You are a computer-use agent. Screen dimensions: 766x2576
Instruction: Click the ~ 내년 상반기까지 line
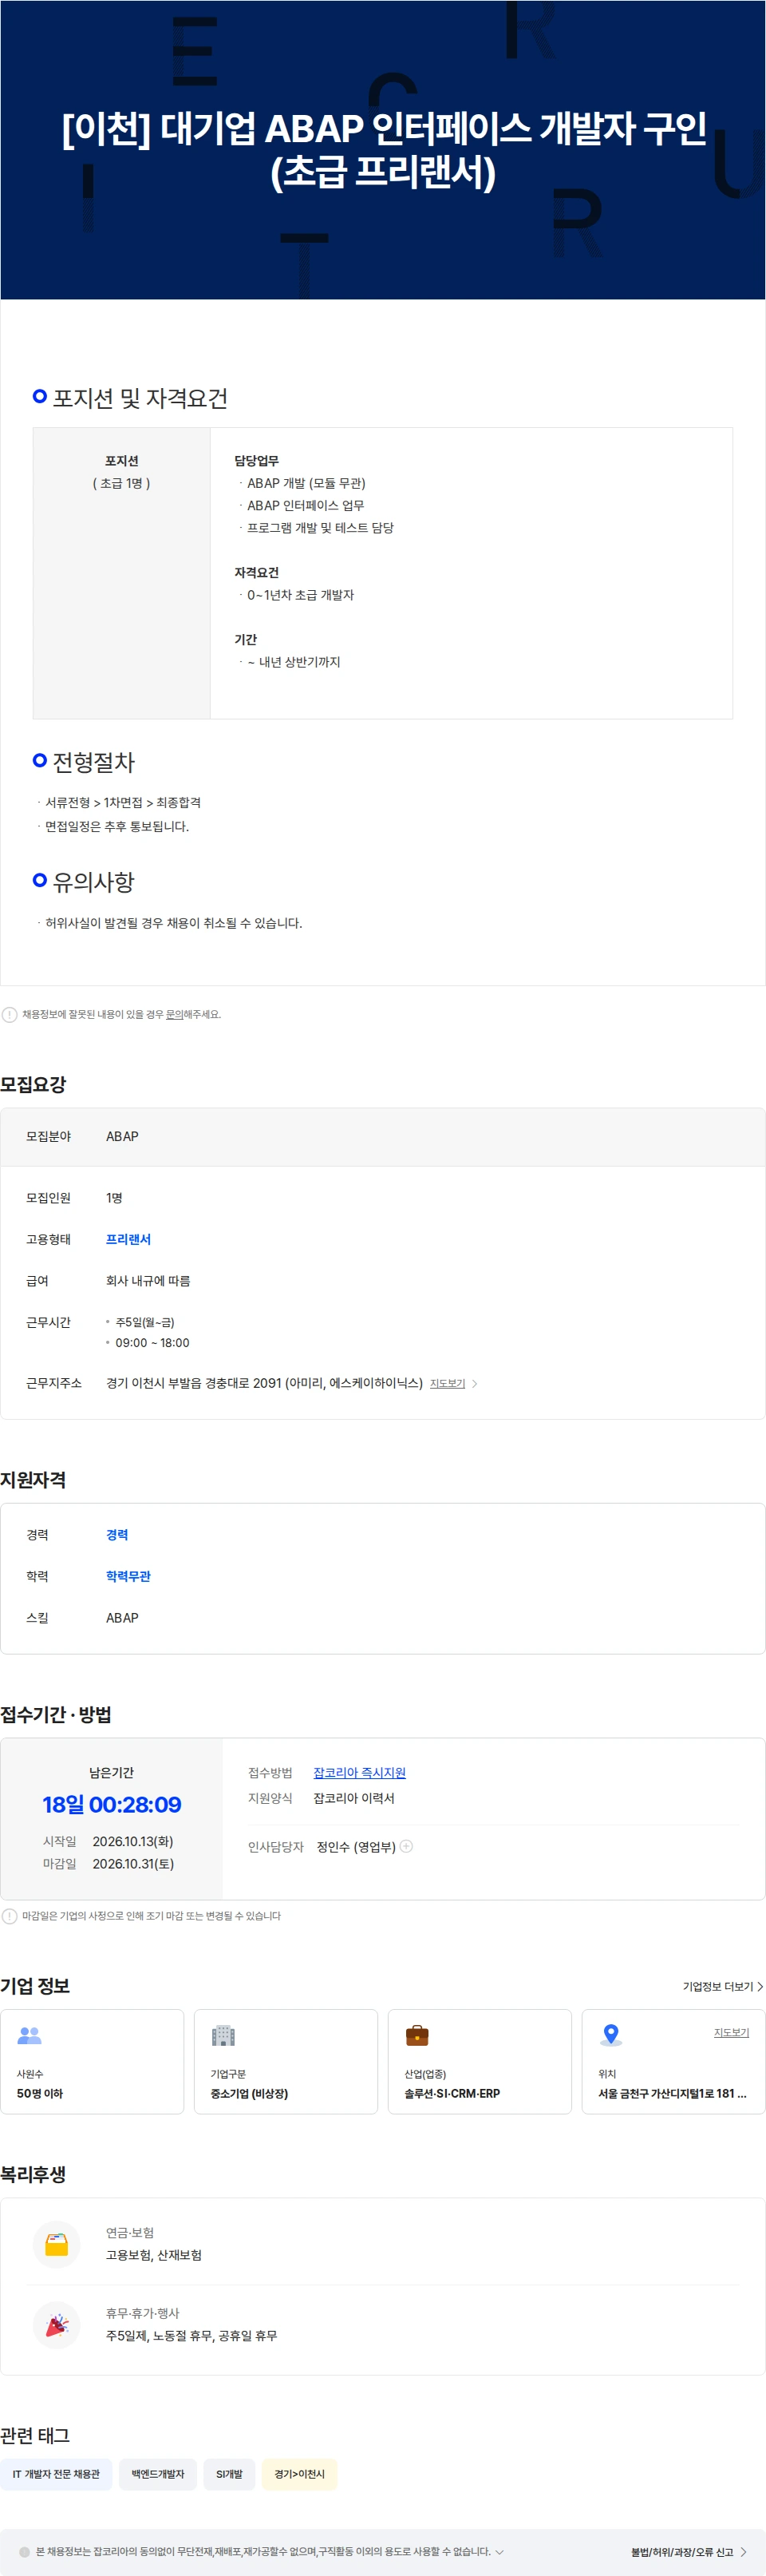(294, 661)
